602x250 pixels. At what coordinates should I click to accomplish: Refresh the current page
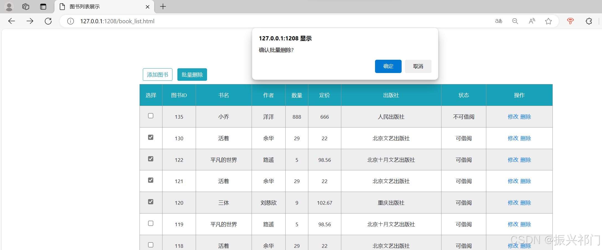[48, 21]
